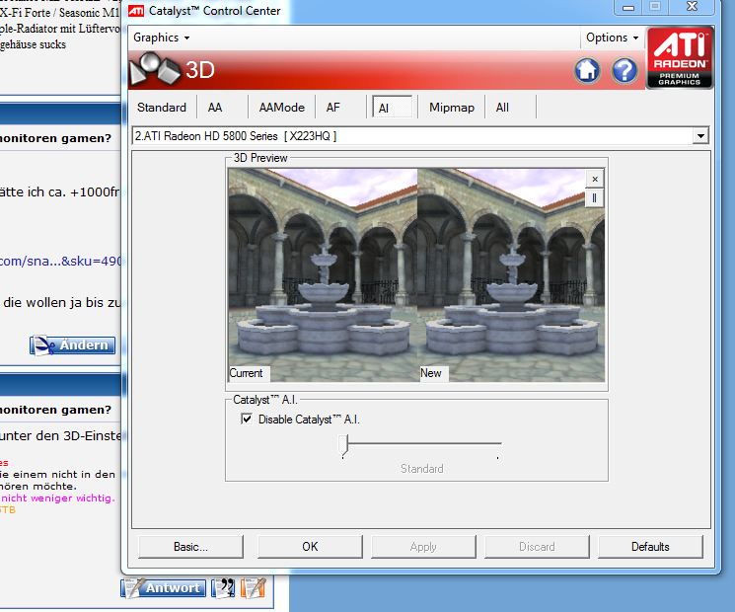Open the Catalyst home page icon
The image size is (735, 612).
coord(587,71)
